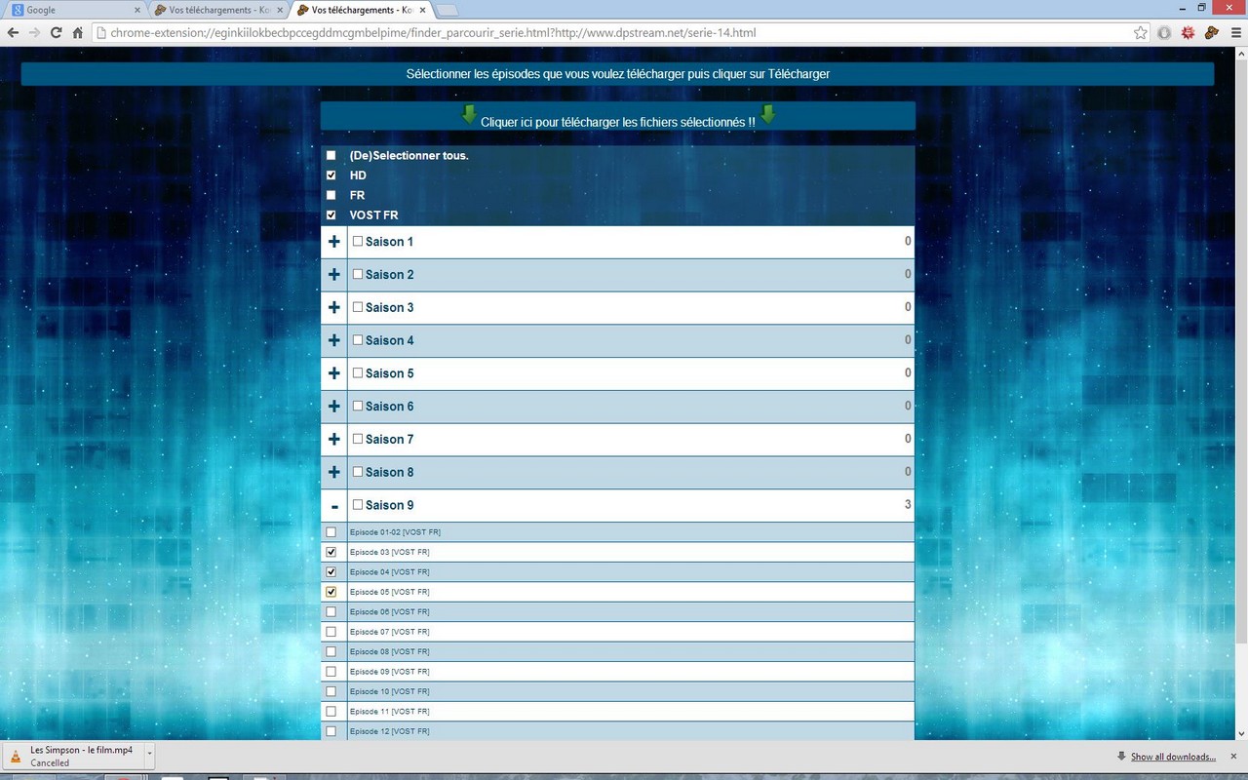Open the Show all downloads link

pos(1173,757)
